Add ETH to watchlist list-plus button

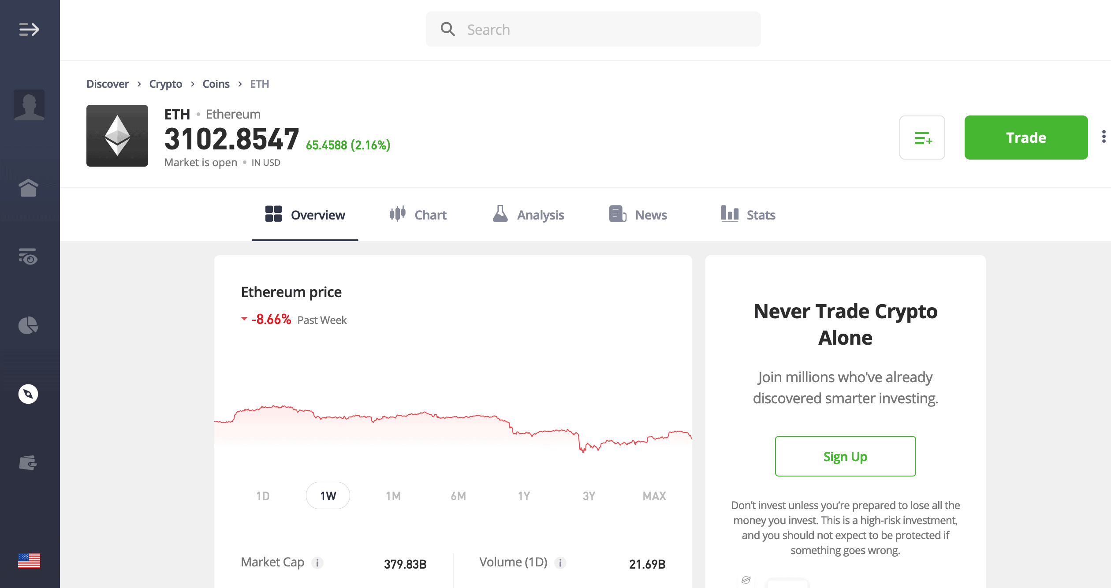click(x=922, y=138)
